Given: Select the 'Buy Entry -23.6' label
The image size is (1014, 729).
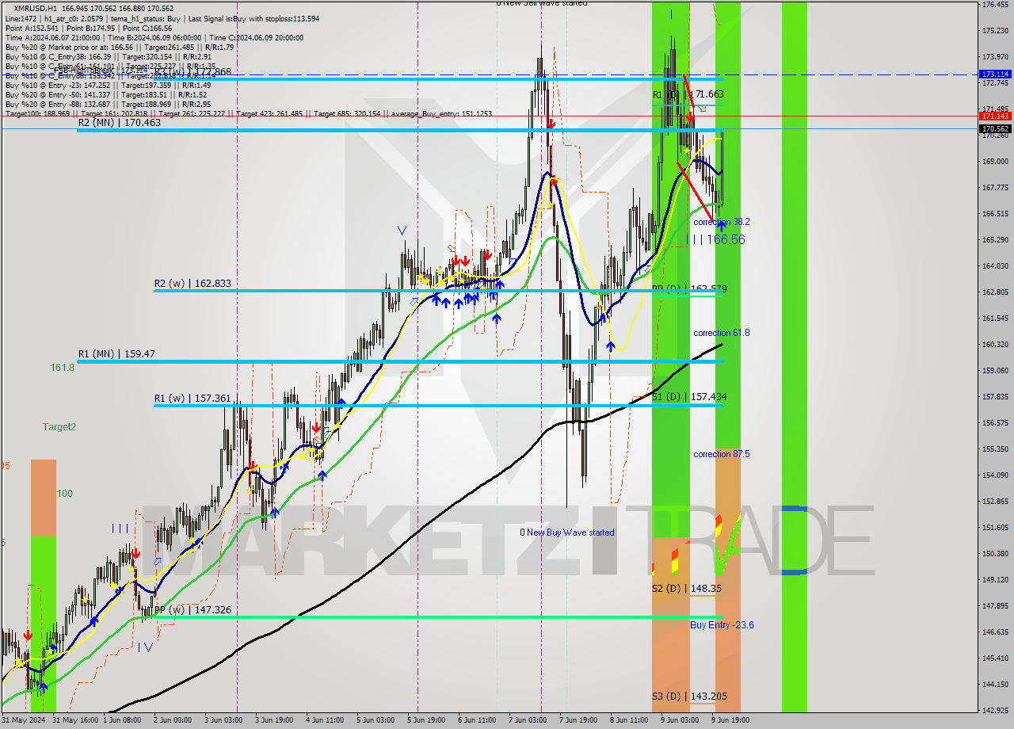Looking at the screenshot, I should [x=722, y=625].
